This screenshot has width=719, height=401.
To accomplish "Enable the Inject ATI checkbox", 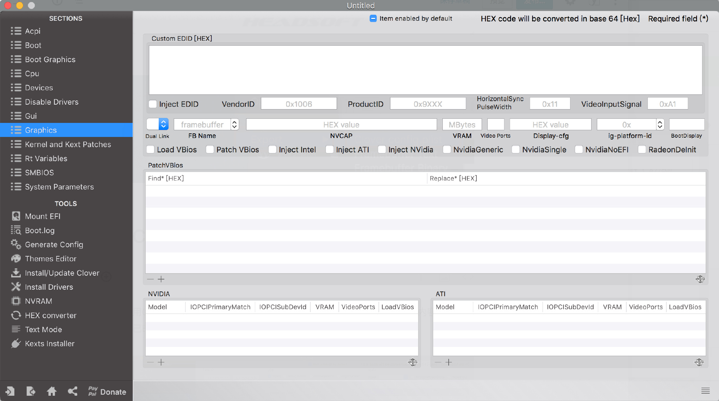I will coord(330,150).
